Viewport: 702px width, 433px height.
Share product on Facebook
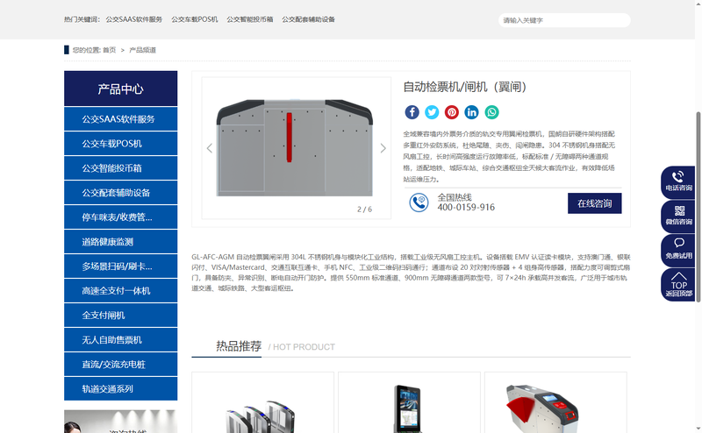(x=412, y=112)
